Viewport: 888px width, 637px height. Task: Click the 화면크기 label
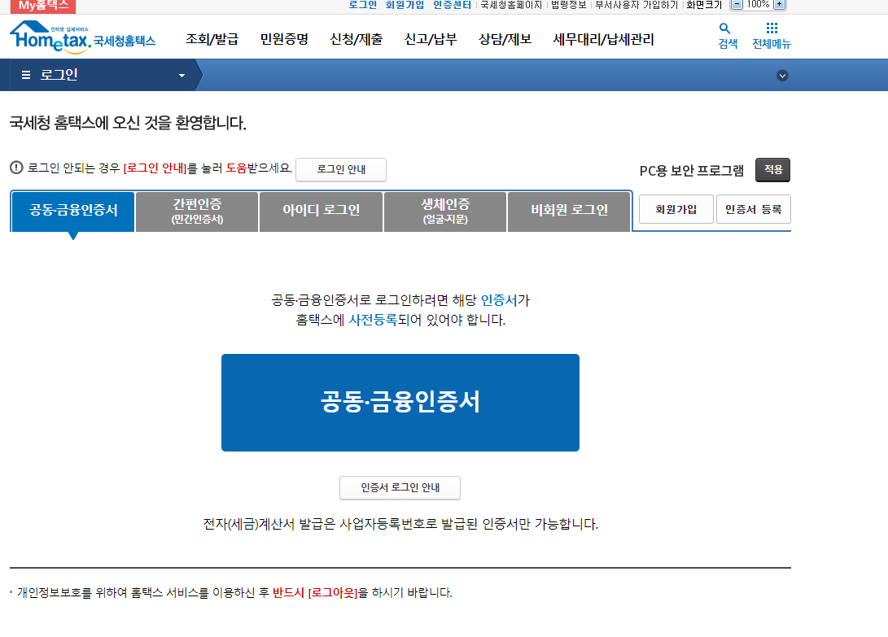click(x=704, y=5)
